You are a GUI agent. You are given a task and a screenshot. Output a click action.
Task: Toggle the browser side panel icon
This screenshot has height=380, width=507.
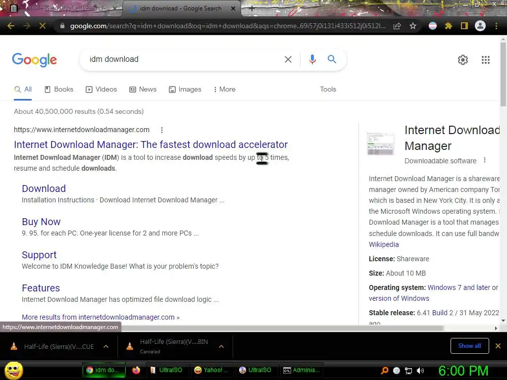click(x=464, y=26)
